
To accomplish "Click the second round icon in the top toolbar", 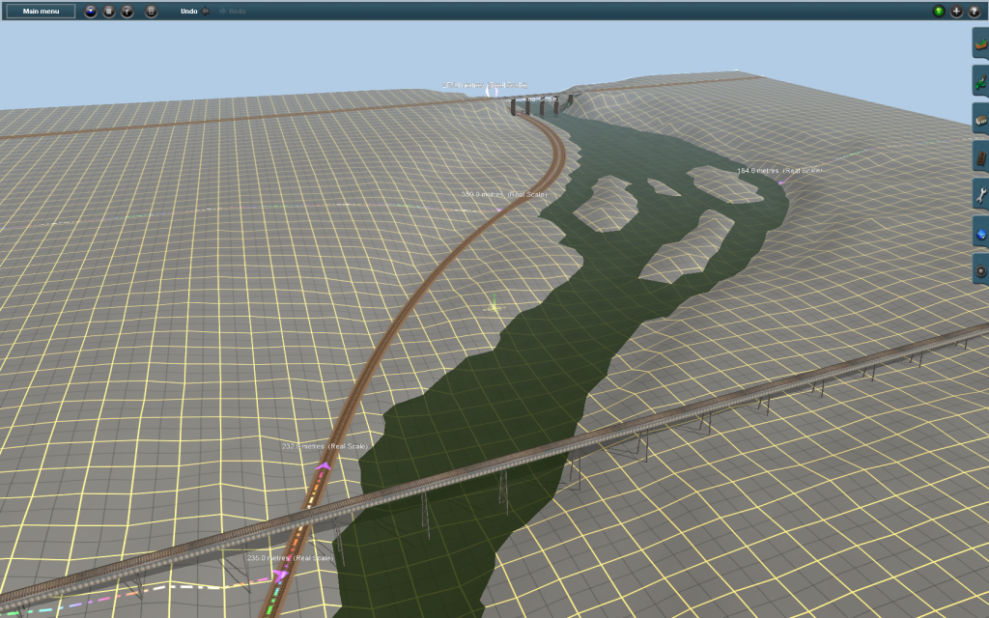I will (x=109, y=12).
